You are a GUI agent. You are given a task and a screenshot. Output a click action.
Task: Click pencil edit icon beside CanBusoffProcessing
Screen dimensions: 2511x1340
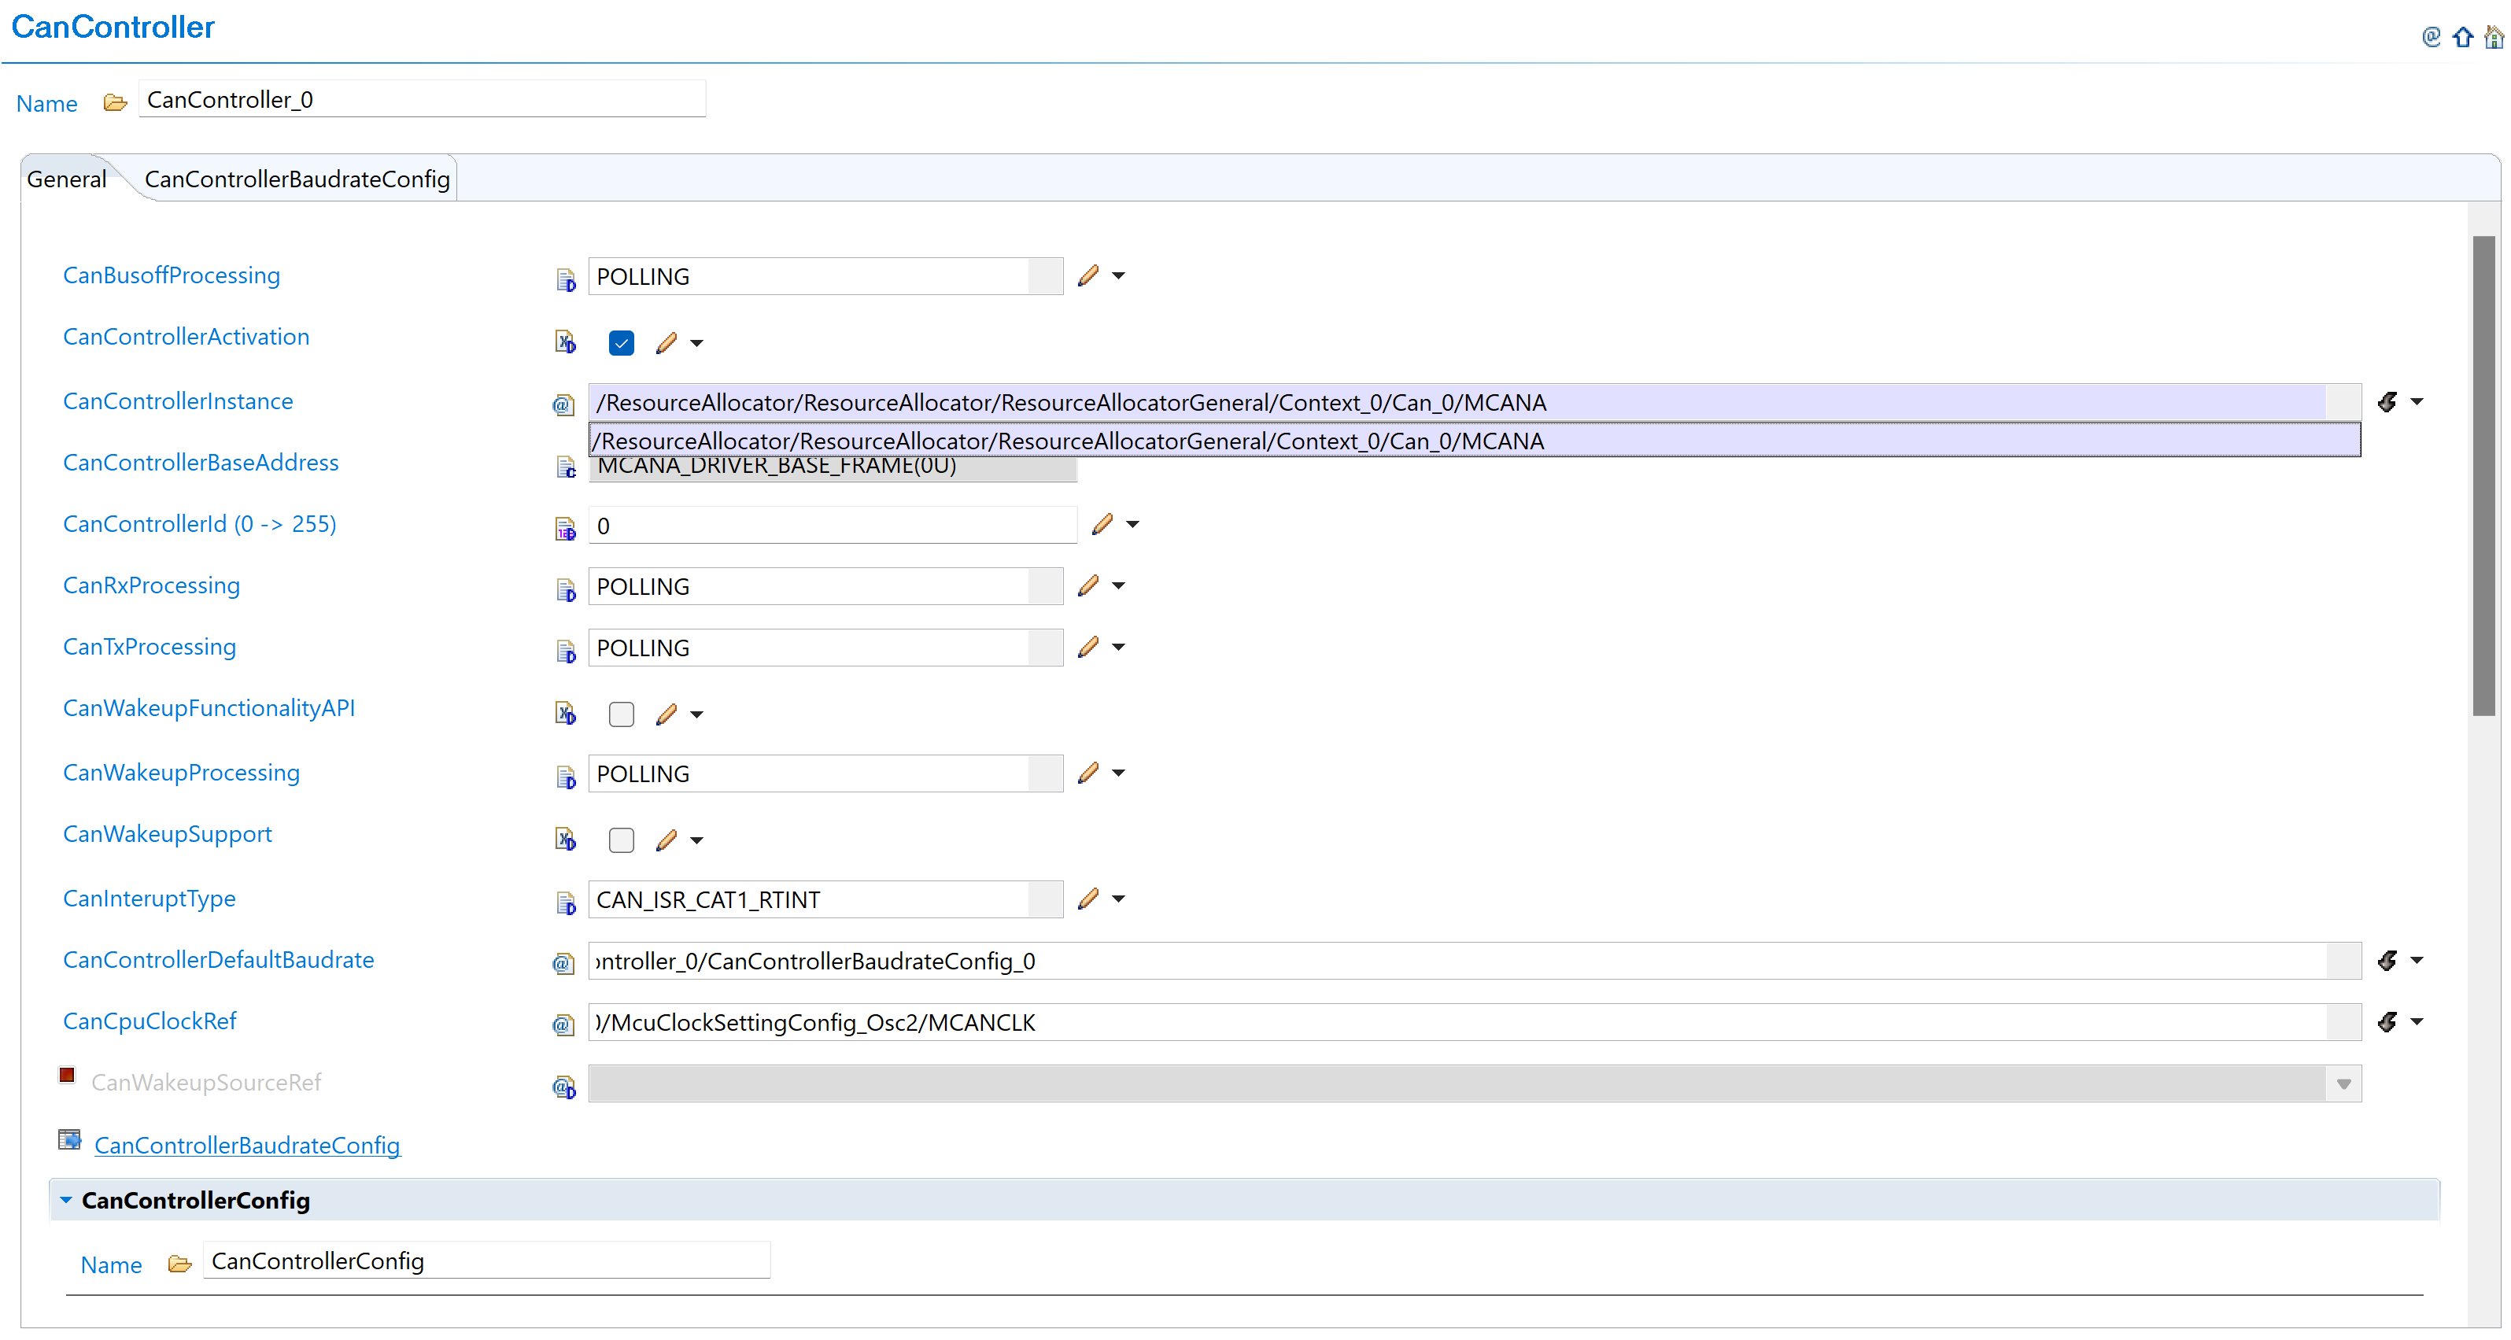pos(1087,276)
